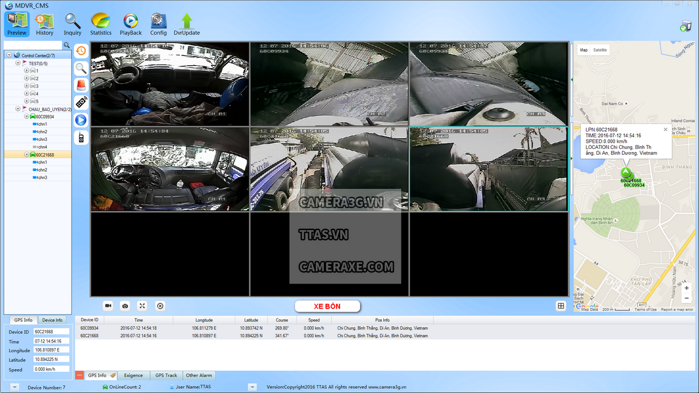
Task: Open dropdown arrow beside Device Number
Action: pos(15,387)
